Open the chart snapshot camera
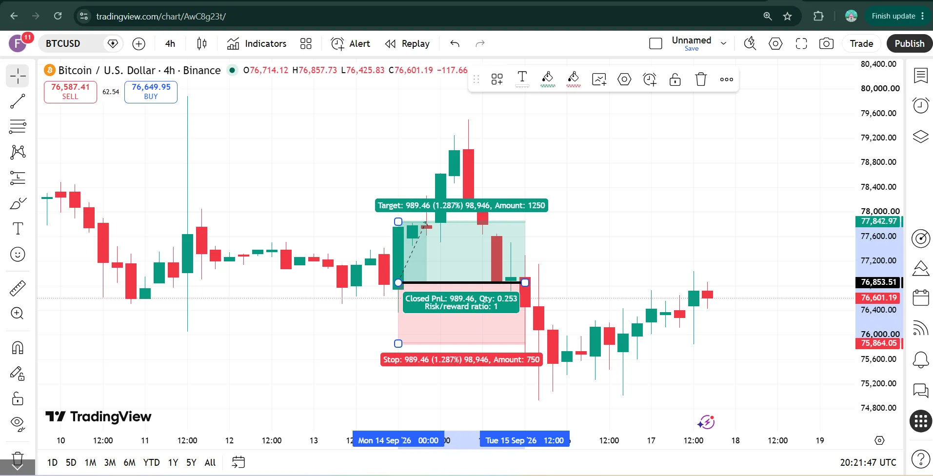 pos(826,43)
